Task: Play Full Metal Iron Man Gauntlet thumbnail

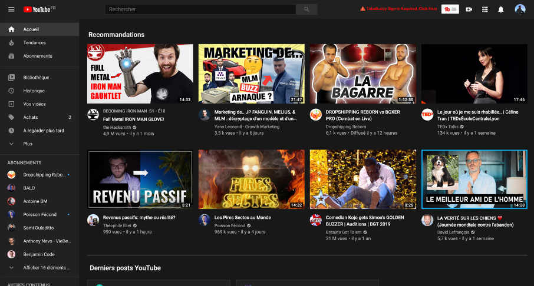Action: (140, 74)
